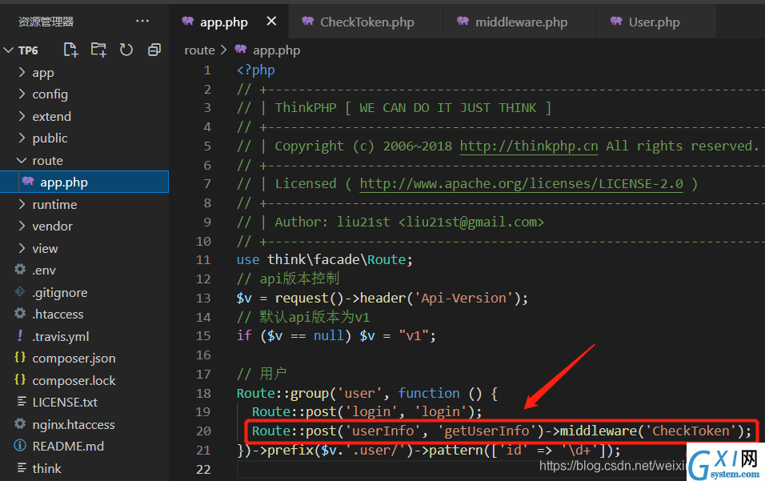Click line number 13 in the gutter
The image size is (765, 481).
[x=203, y=298]
